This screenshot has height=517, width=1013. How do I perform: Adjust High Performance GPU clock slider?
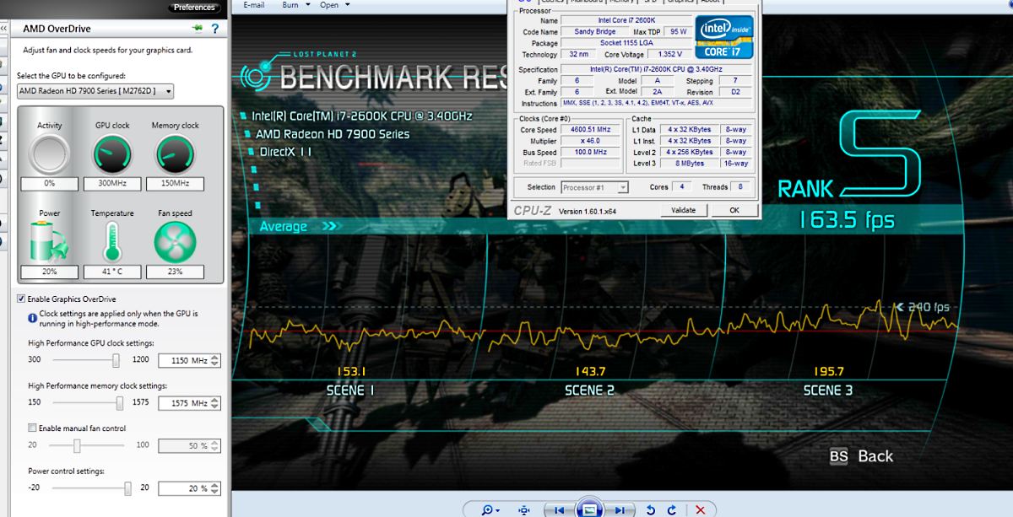pyautogui.click(x=116, y=360)
